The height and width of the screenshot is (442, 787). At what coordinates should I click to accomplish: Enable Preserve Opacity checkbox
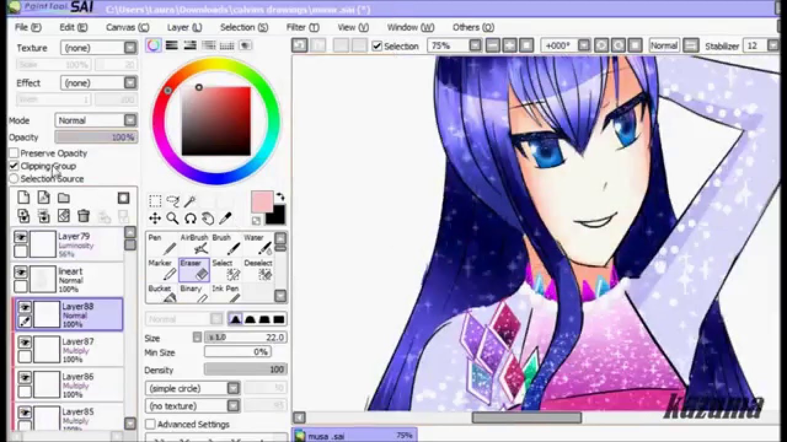click(14, 153)
